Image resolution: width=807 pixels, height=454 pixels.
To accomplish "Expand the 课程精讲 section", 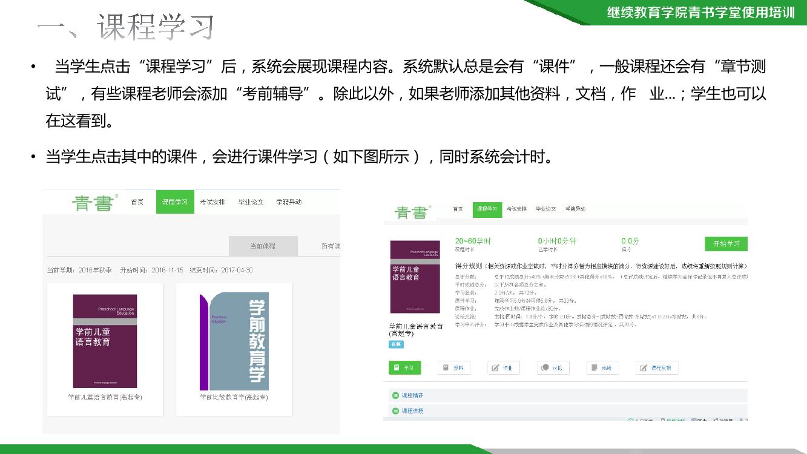I will point(412,395).
